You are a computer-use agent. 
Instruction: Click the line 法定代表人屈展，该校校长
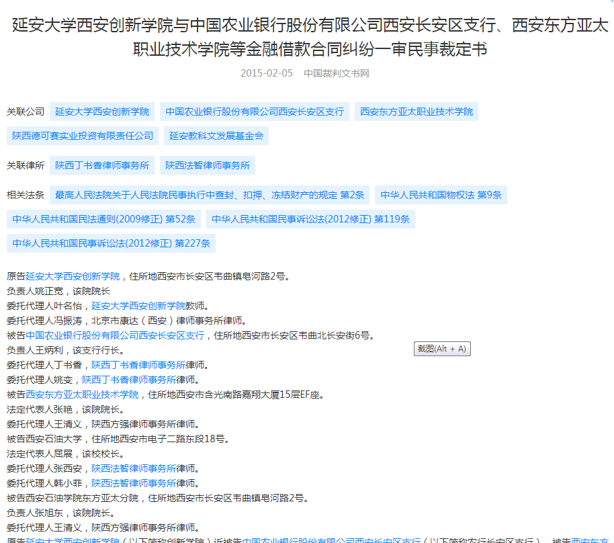pyautogui.click(x=65, y=454)
